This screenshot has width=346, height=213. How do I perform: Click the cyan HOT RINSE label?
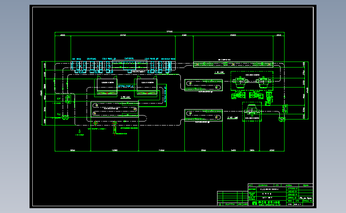(77, 59)
